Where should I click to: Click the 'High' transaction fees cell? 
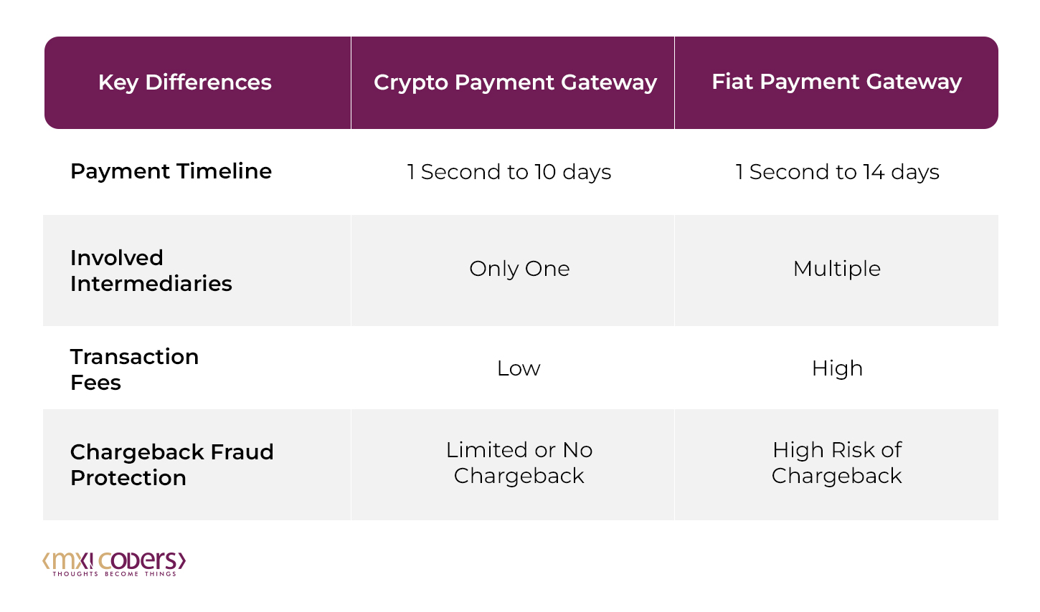837,368
